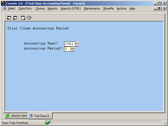Increment the Accounting Period spinner
168x126 pixels.
click(73, 48)
